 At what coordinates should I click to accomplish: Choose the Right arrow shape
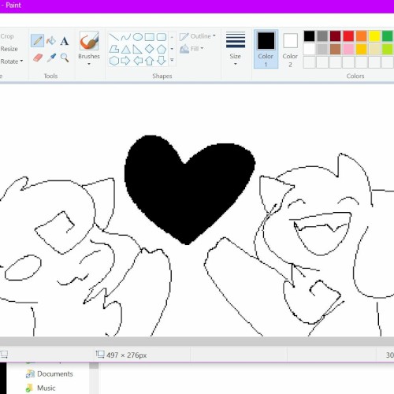pos(125,61)
